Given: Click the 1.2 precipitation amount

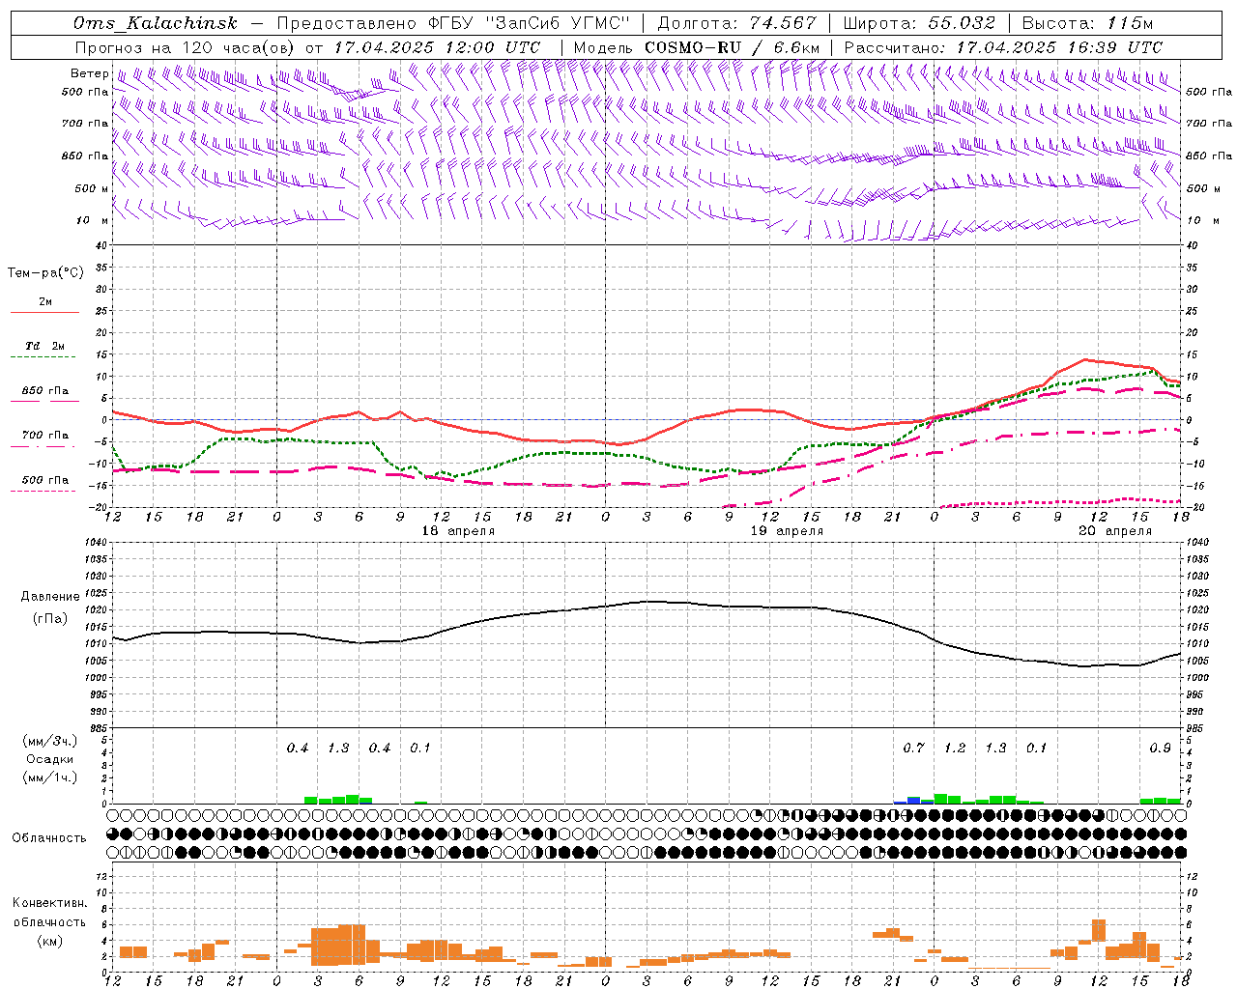Looking at the screenshot, I should pyautogui.click(x=955, y=748).
